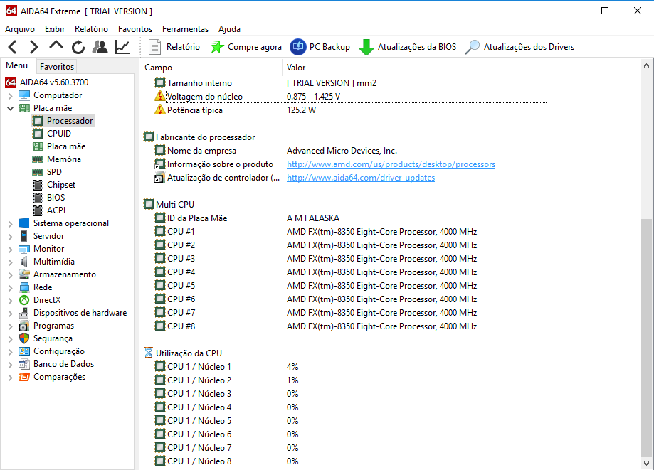Expand the Banco de Dados node
Viewport: 654px width, 470px height.
[x=11, y=364]
